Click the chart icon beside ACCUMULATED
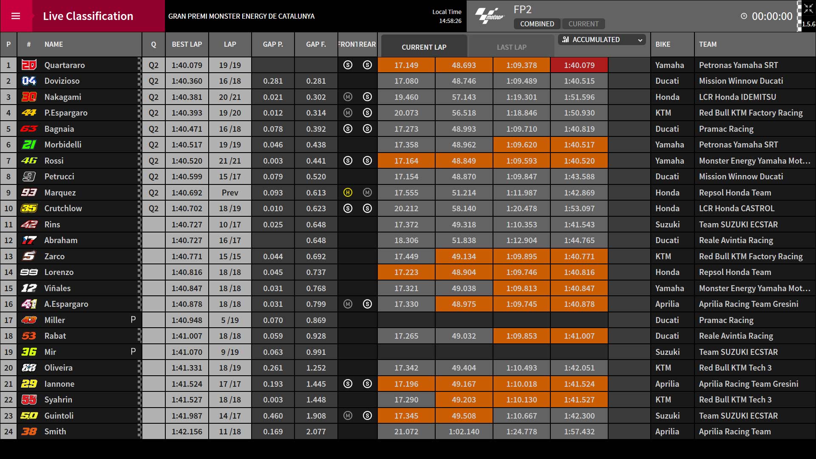 566,40
